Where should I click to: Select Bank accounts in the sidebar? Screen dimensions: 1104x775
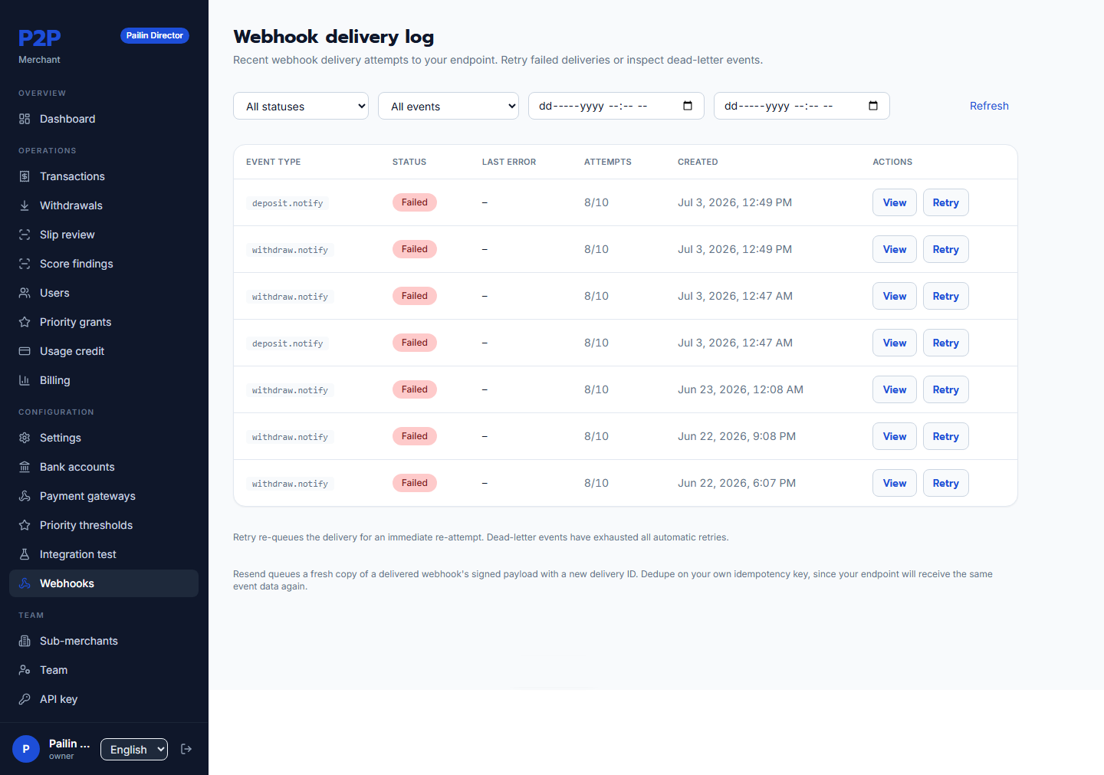[103, 467]
